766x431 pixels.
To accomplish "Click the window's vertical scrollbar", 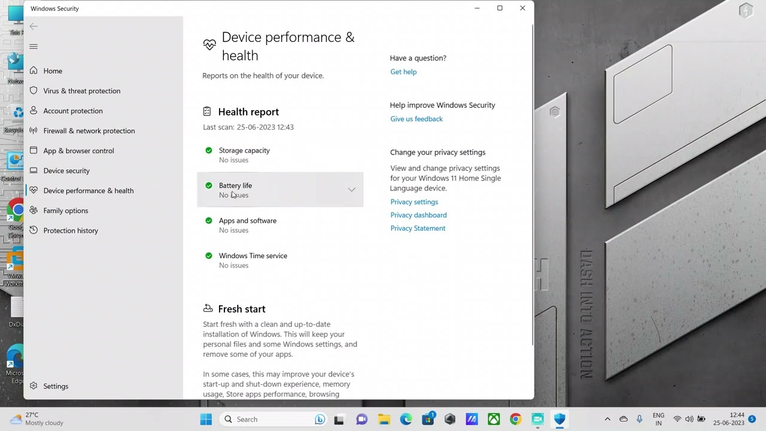I will pyautogui.click(x=532, y=186).
